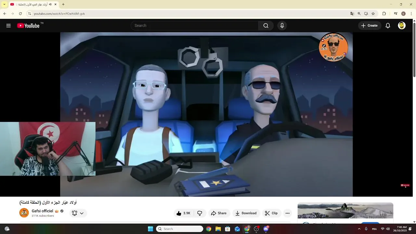The height and width of the screenshot is (234, 416).
Task: Click the Gafsi officiel watermark in video corner
Action: coord(334,47)
